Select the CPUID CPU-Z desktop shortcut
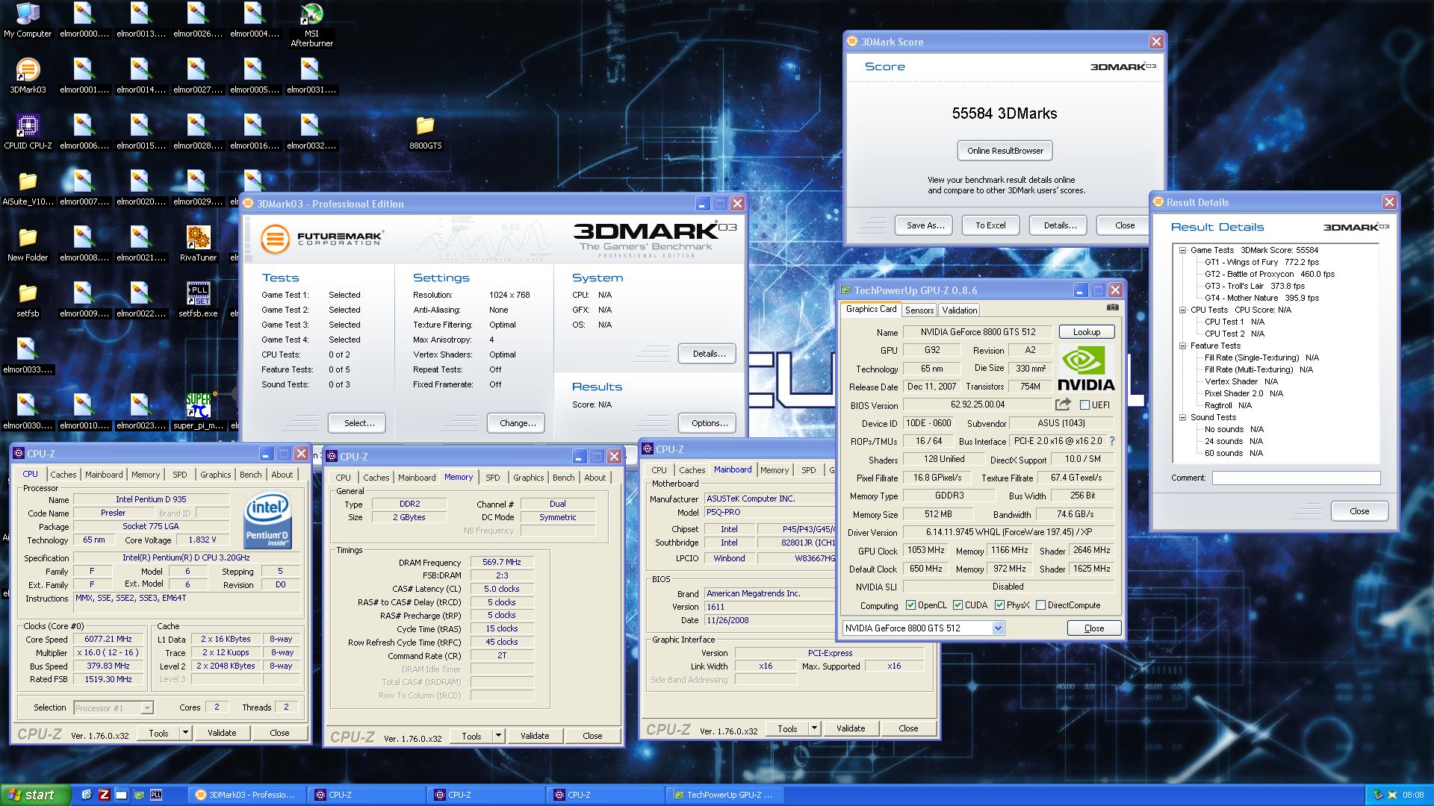Viewport: 1434px width, 806px height. [x=28, y=132]
